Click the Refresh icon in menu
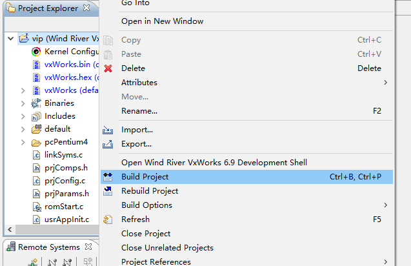Screen dimensions: 411x266 (108, 220)
